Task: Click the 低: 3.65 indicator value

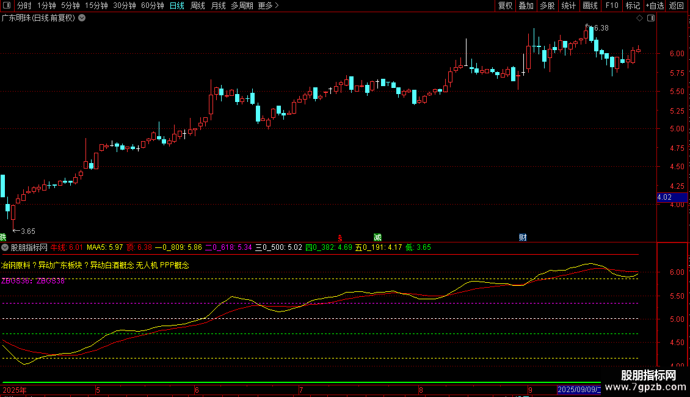Action: tap(418, 247)
